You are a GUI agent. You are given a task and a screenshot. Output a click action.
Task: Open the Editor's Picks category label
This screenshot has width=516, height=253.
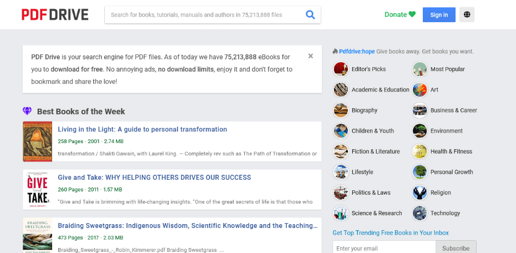(x=368, y=69)
